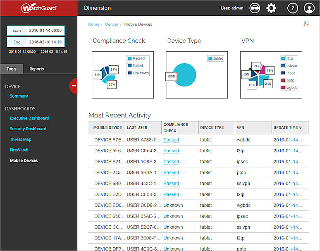Image resolution: width=320 pixels, height=251 pixels.
Task: Click the End date field
Action: tap(45, 42)
